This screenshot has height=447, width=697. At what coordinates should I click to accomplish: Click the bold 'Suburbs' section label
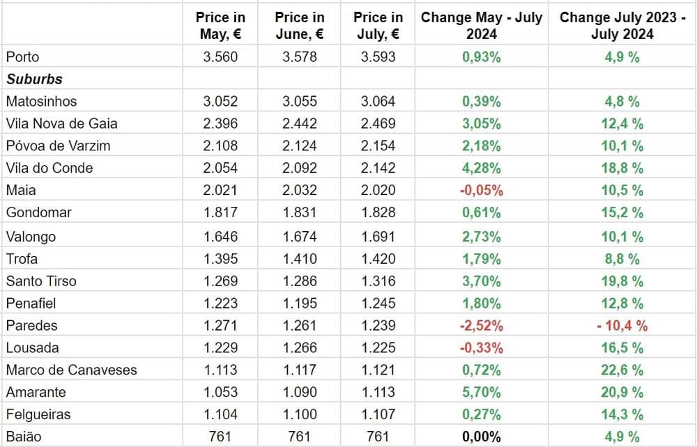[34, 79]
